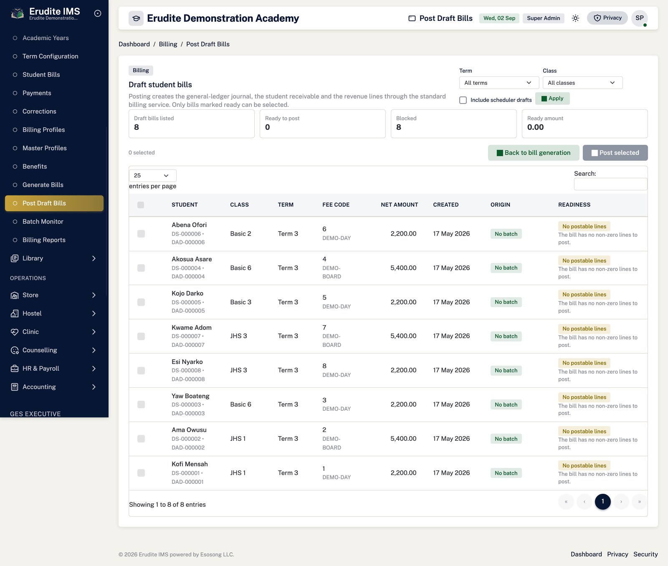Select Kofi Mensah's bill checkbox
The height and width of the screenshot is (566, 668).
(x=141, y=473)
